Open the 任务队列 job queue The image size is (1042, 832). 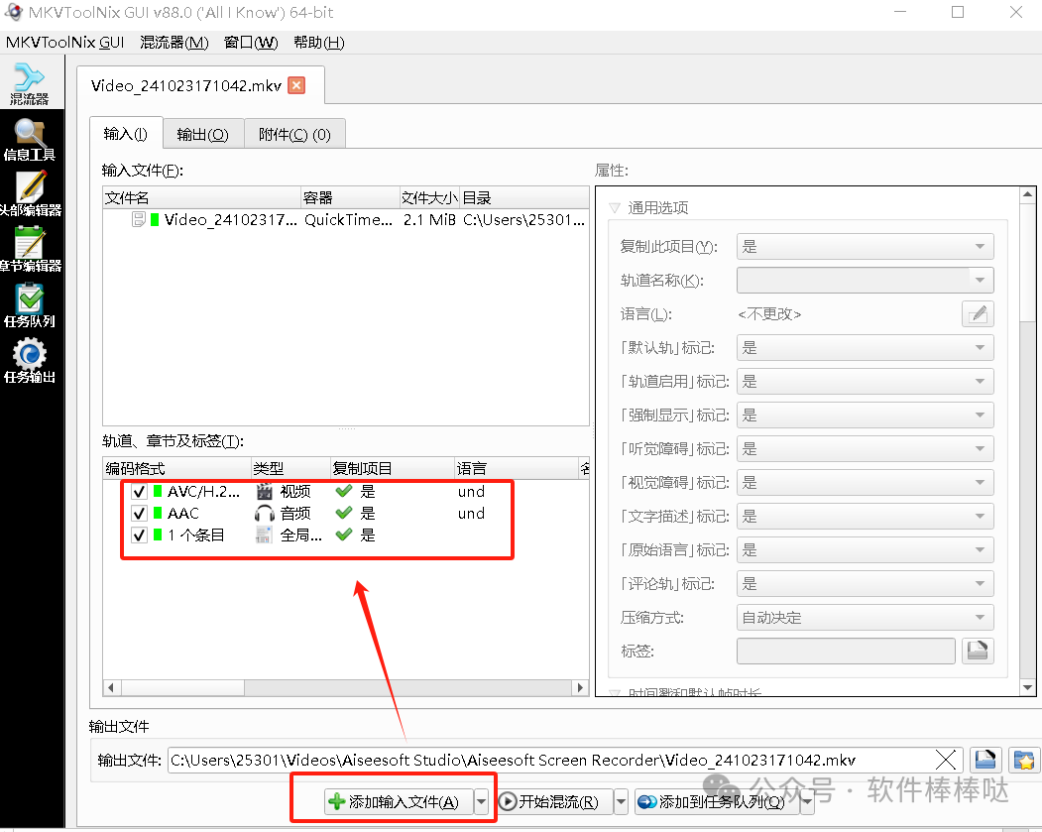click(30, 305)
